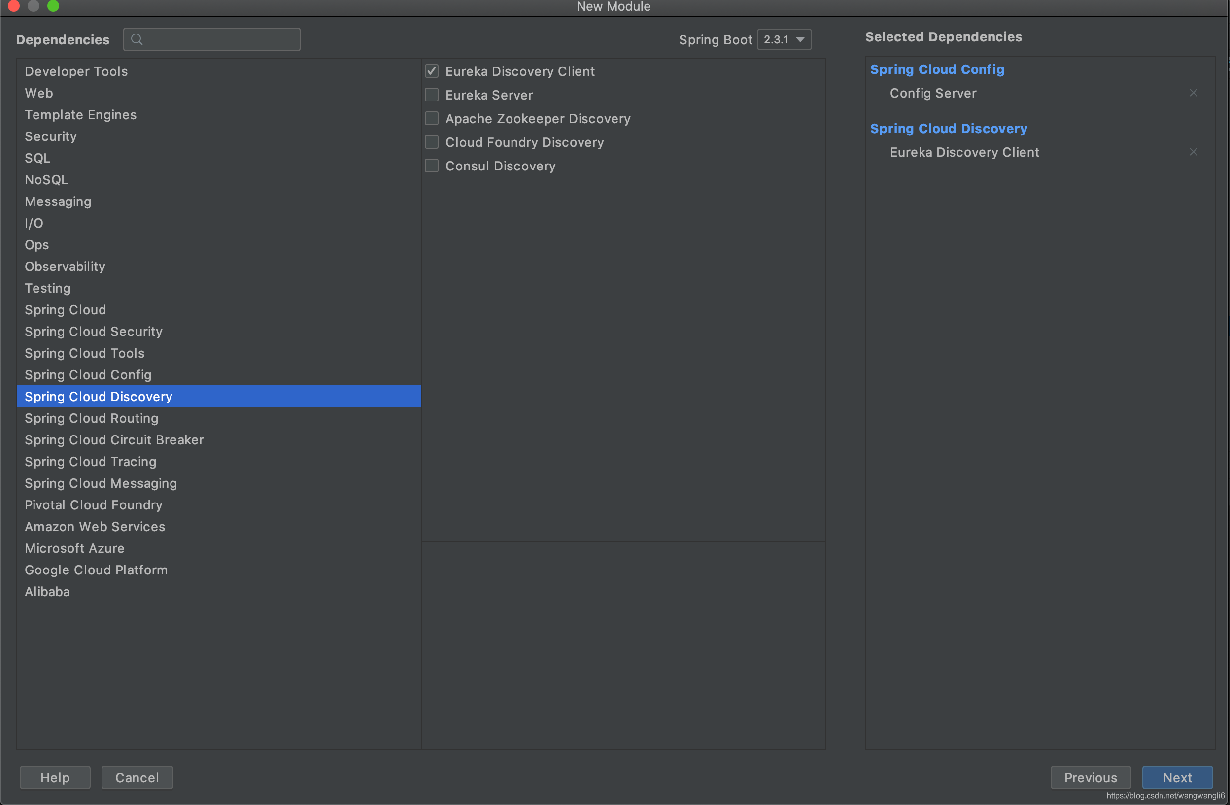Select the Spring Cloud Routing category

click(x=92, y=418)
